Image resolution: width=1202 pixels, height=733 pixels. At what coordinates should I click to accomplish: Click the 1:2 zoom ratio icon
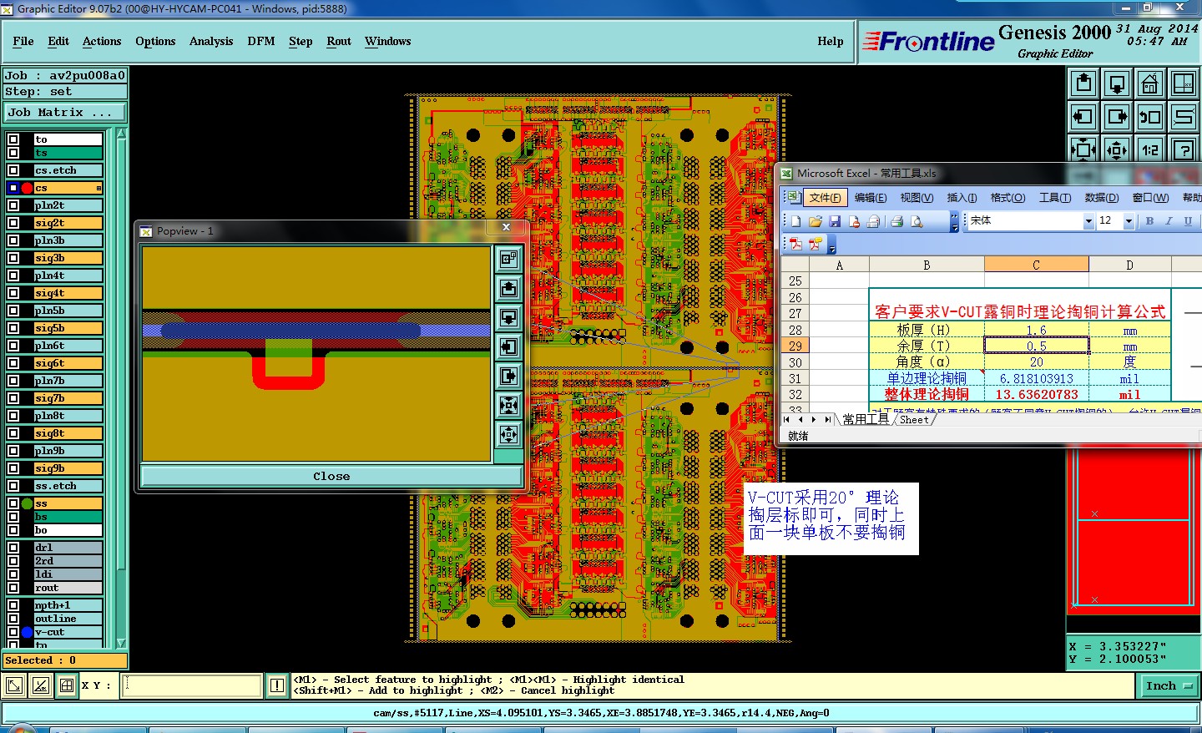tap(1150, 150)
